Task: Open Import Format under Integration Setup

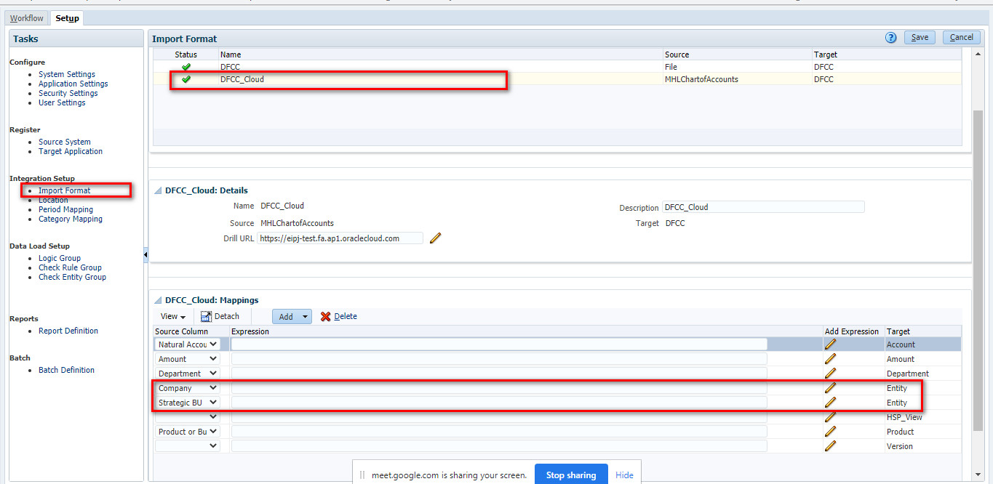Action: pyautogui.click(x=65, y=190)
